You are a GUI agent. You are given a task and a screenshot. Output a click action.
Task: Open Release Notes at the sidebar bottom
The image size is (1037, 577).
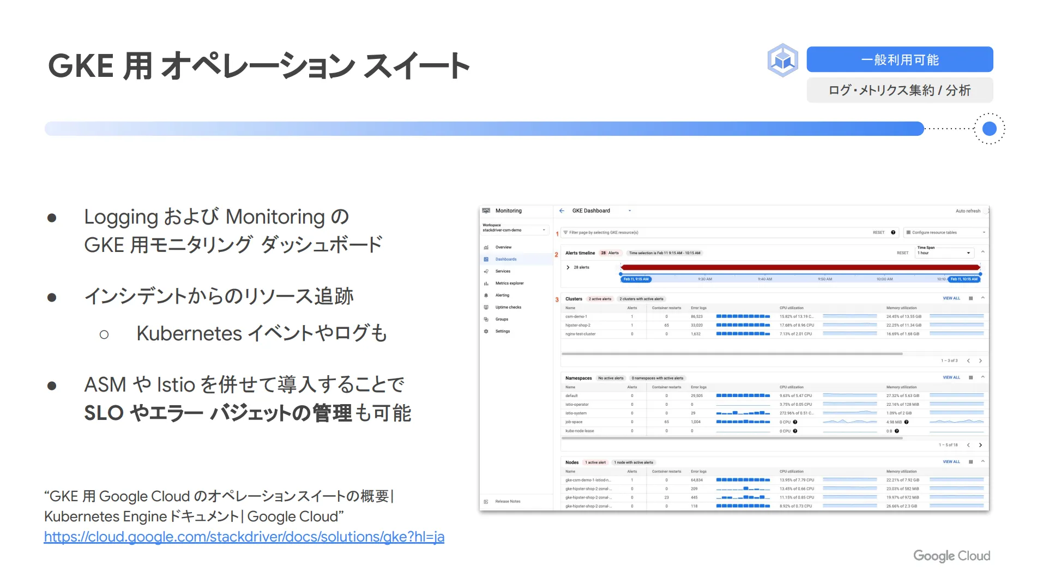coord(508,501)
